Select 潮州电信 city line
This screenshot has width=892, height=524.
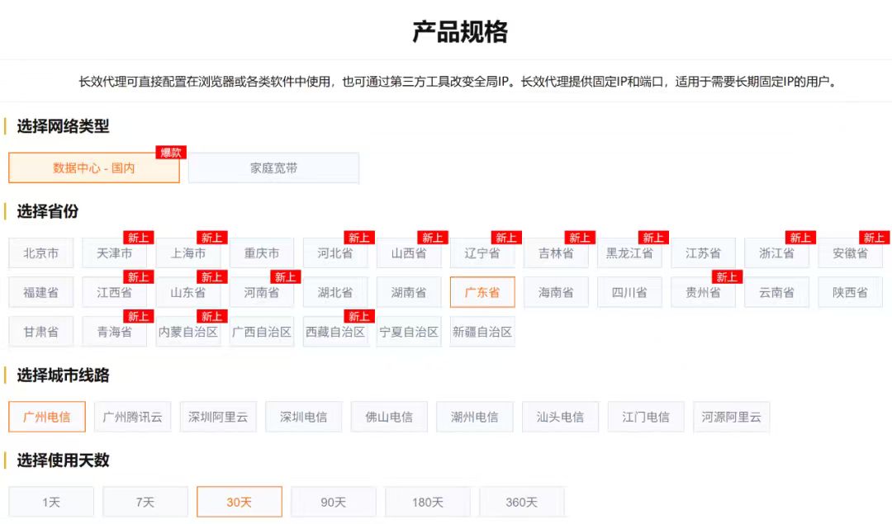474,417
